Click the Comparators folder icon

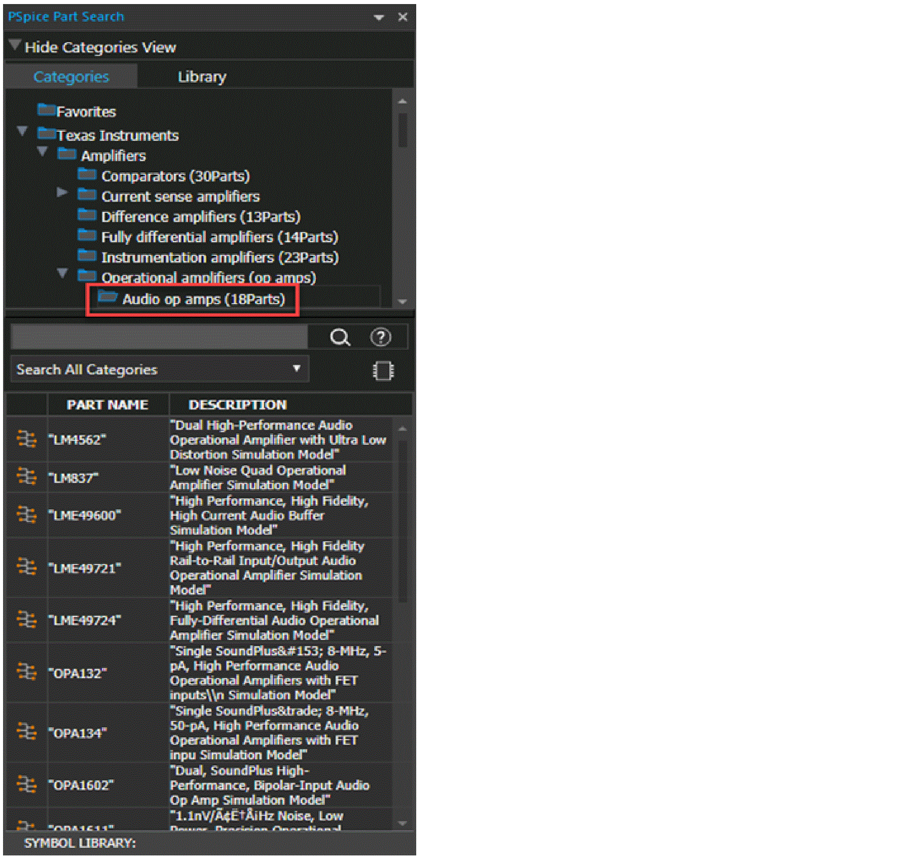pos(87,174)
